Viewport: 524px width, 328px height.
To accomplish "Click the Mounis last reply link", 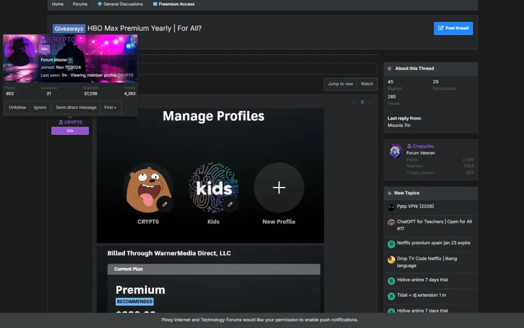I will 395,125.
